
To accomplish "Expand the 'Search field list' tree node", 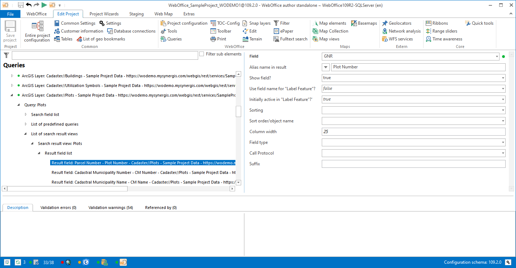I will tap(25, 114).
